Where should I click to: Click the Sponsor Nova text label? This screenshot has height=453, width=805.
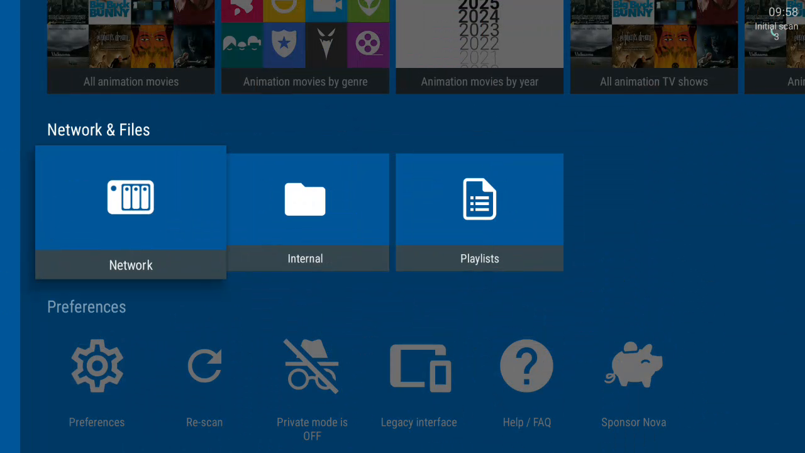pyautogui.click(x=633, y=422)
